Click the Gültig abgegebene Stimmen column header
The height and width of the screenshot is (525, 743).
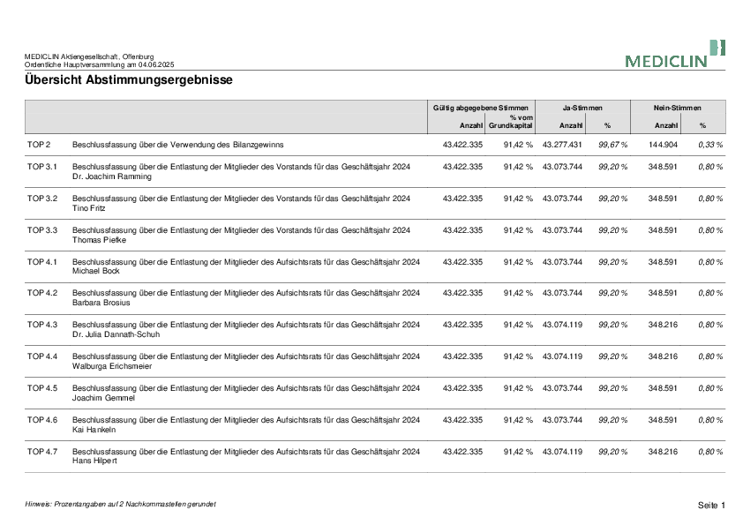pos(481,108)
